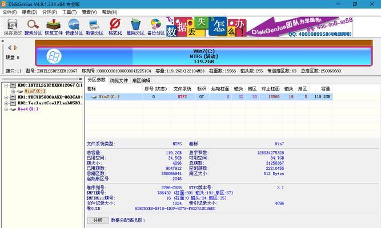The width and height of the screenshot is (381, 228).
Task: Click the Windows logo in Win7(C:) partition bar
Action: pyautogui.click(x=54, y=56)
